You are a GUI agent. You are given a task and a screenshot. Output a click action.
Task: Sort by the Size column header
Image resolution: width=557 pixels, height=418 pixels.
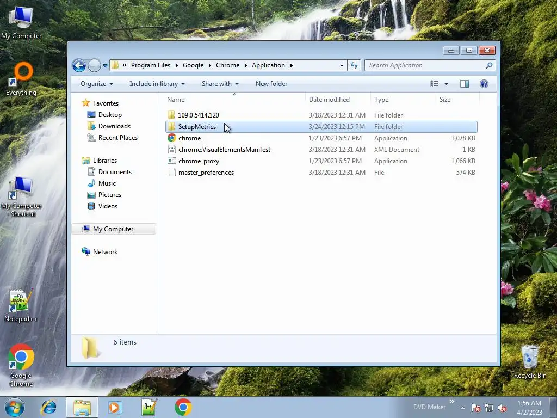(457, 100)
